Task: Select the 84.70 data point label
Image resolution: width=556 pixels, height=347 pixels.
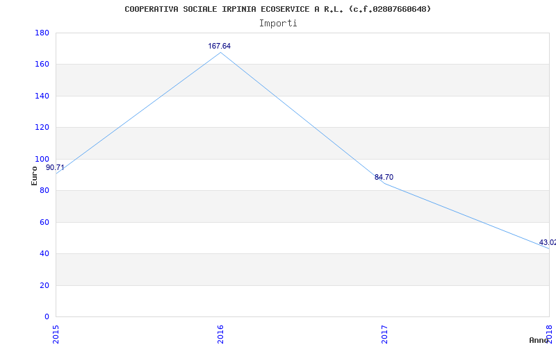Action: pyautogui.click(x=384, y=177)
